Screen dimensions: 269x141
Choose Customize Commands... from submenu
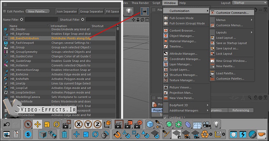(232, 13)
